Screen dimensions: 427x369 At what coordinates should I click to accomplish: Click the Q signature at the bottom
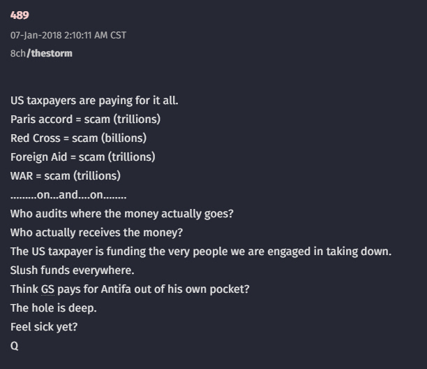pos(15,345)
